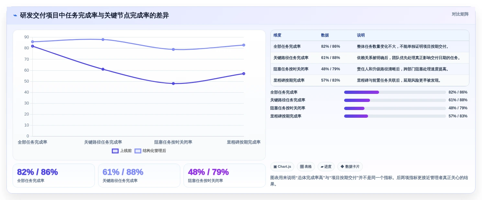Click the dashboard title 研发交付项目中任务完成率
The height and width of the screenshot is (200, 482).
pos(95,15)
